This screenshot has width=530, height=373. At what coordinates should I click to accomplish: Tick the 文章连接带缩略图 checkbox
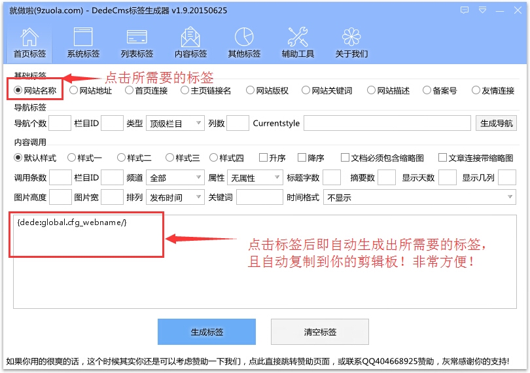(x=476, y=158)
